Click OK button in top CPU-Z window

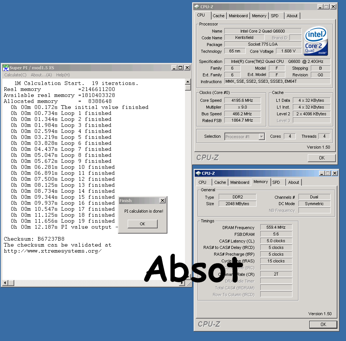322,158
